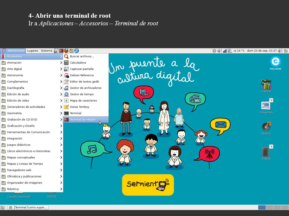Launch Editor de textos gedit
Viewport: 289px width, 216px height.
pyautogui.click(x=86, y=82)
